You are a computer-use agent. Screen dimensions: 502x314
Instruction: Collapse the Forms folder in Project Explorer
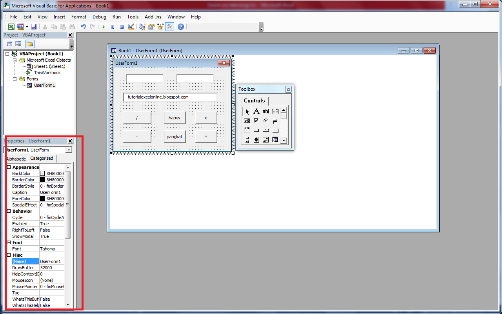[x=15, y=78]
